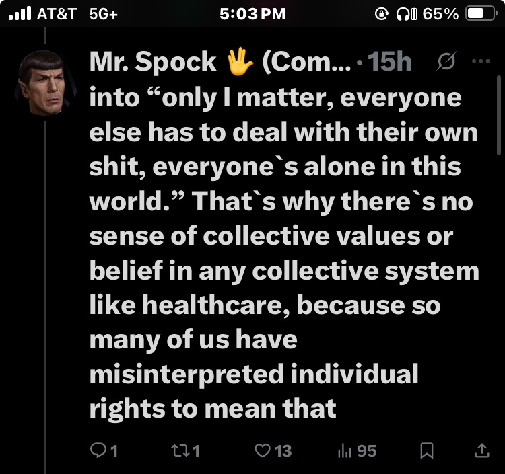
Task: Tap the Vulcan salute emoji in the name
Action: tap(240, 62)
